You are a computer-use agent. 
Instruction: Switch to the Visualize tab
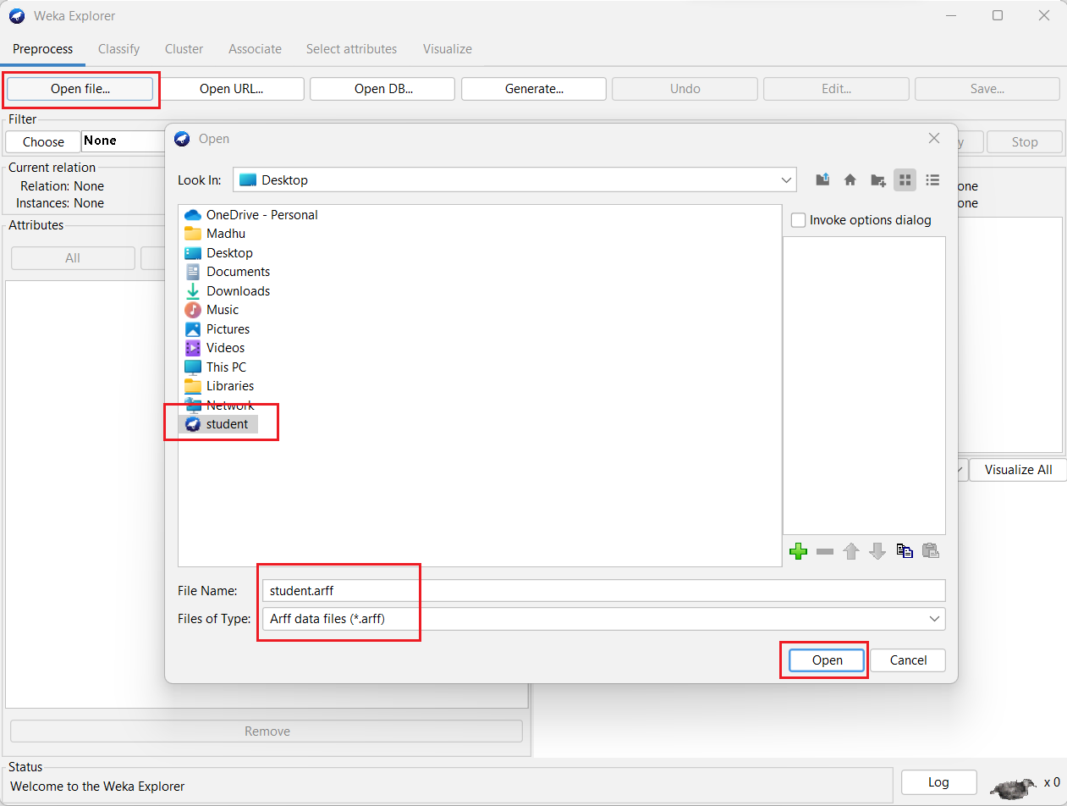click(447, 49)
